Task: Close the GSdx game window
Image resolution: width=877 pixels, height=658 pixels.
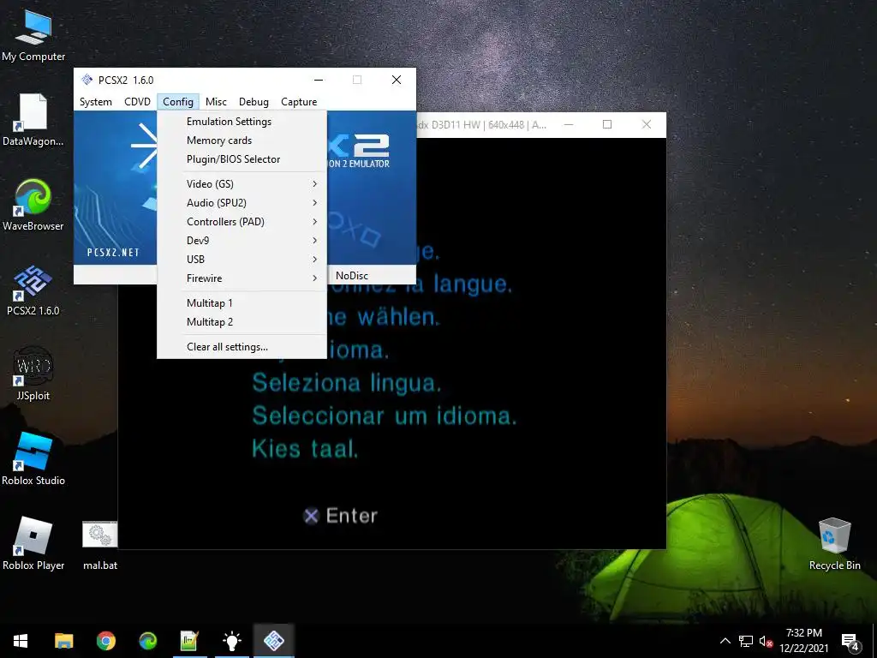Action: (x=646, y=125)
